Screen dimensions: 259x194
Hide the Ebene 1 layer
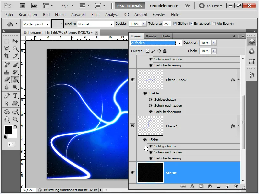tap(132, 126)
